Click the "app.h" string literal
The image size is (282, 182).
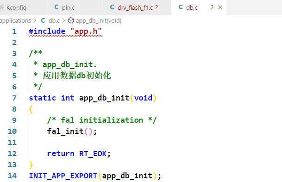tap(86, 31)
